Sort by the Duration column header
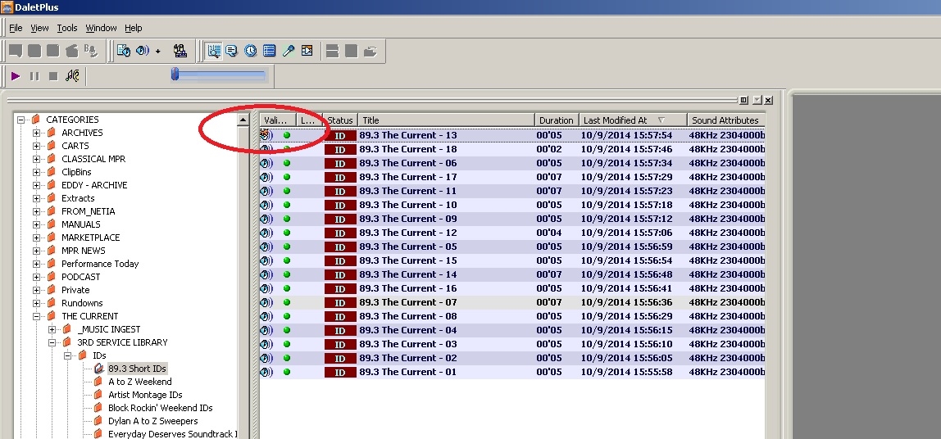This screenshot has width=941, height=439. 557,120
